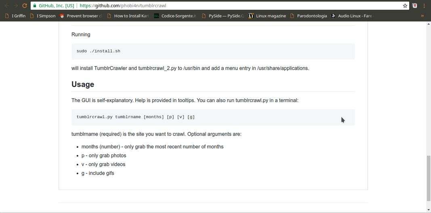
Task: Open the I Simpson bookmark
Action: (42, 16)
